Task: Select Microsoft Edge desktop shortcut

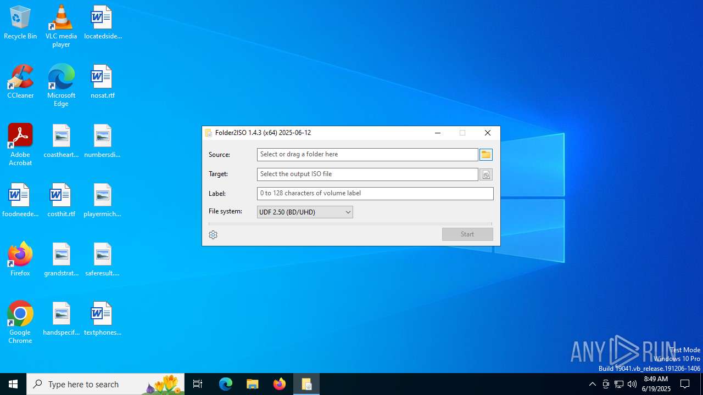Action: 61,86
